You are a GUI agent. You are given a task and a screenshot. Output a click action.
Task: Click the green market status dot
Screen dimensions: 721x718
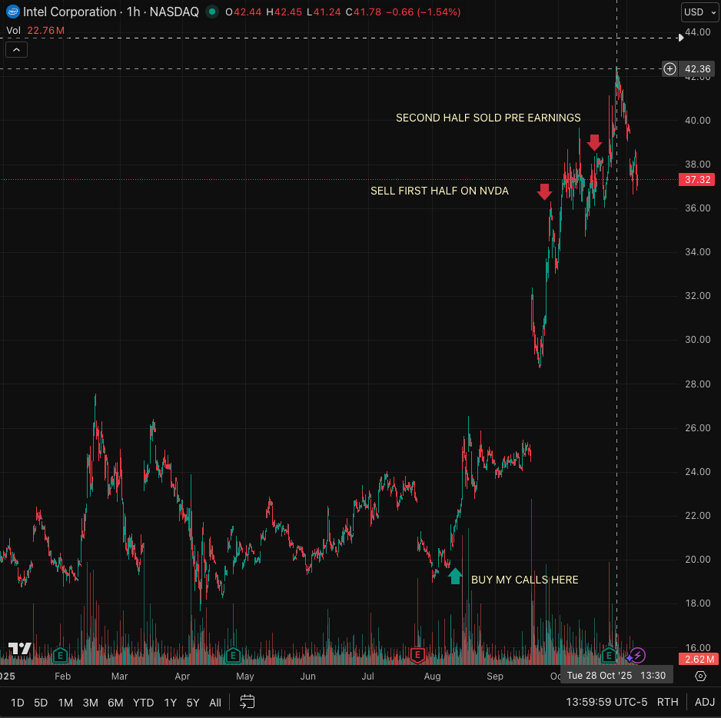point(212,12)
